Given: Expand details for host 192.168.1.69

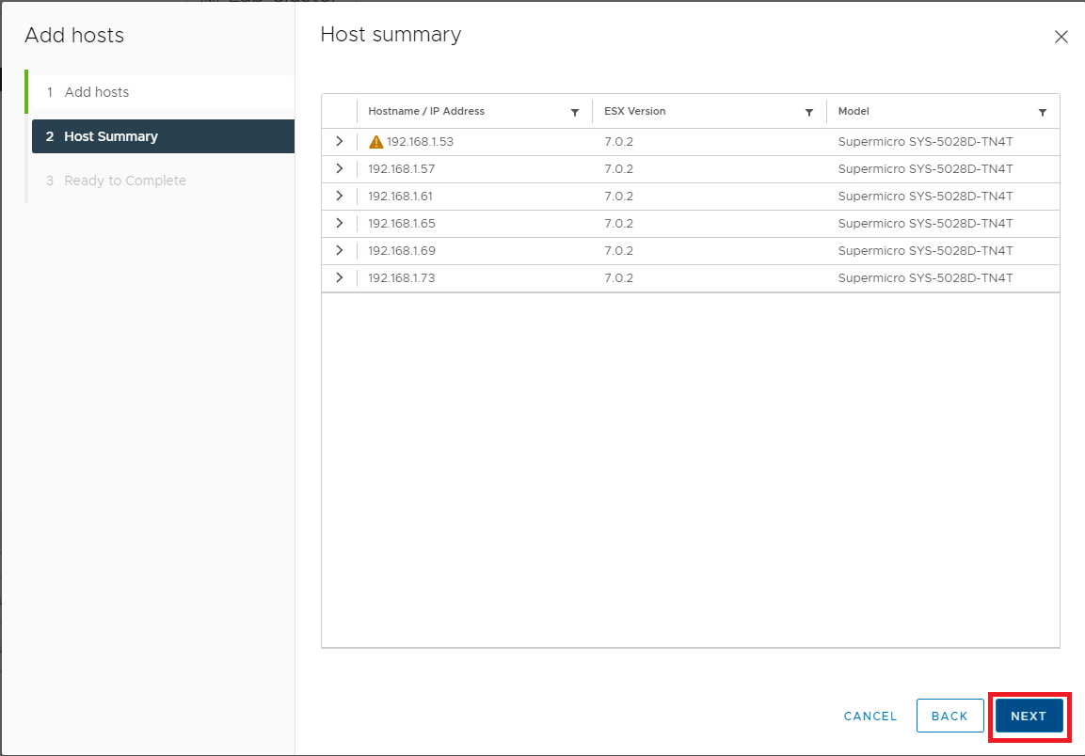Looking at the screenshot, I should click(340, 250).
